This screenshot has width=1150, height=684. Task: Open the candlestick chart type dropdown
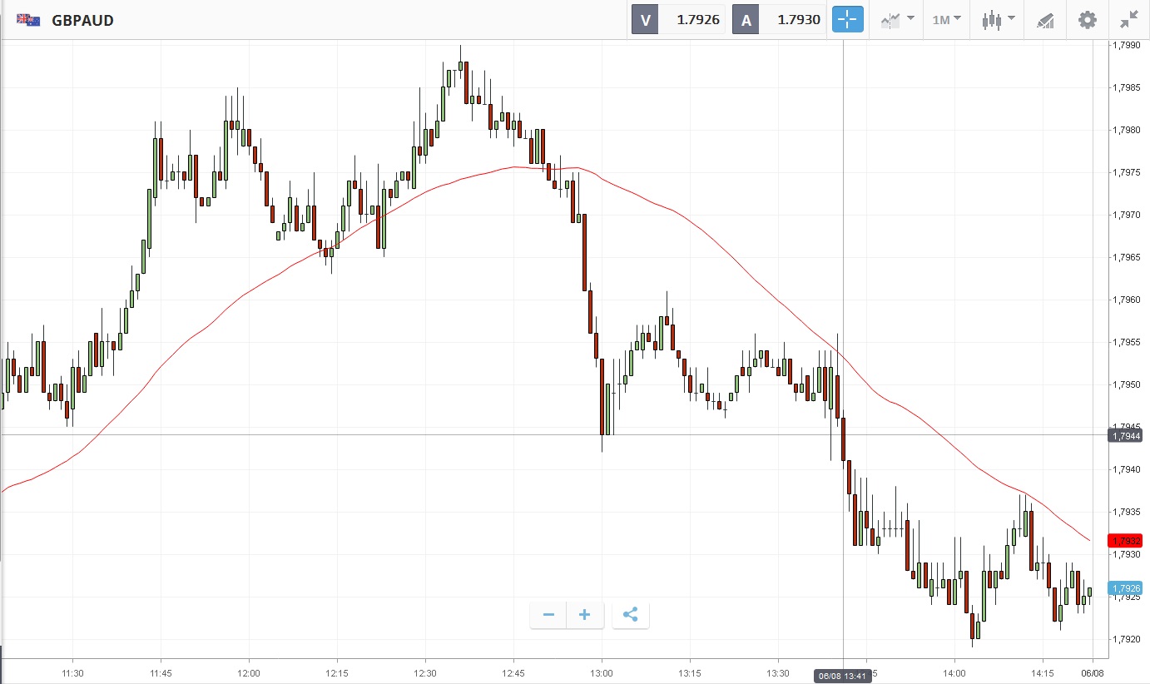click(x=998, y=20)
